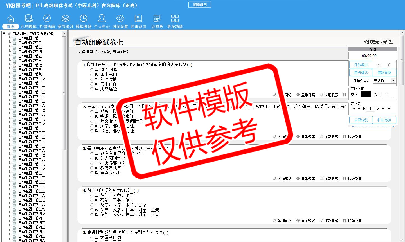Click the 切换科目 button
This screenshot has height=242, width=405.
pos(200,5)
